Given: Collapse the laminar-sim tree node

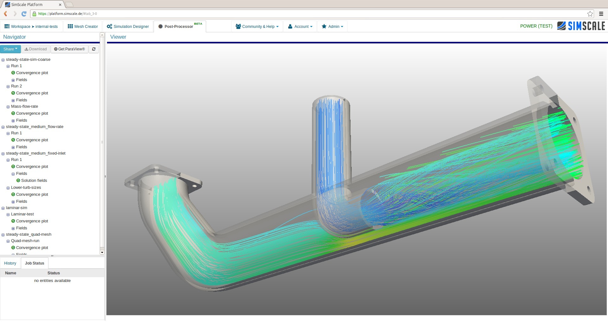Looking at the screenshot, I should pyautogui.click(x=3, y=208).
